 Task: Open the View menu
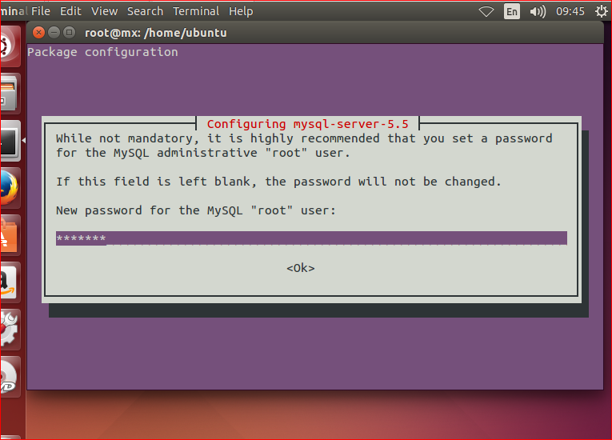(x=104, y=11)
